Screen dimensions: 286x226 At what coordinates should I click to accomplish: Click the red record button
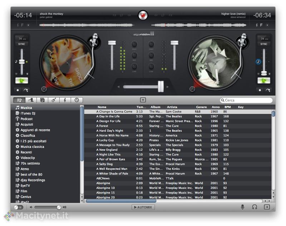(143, 15)
